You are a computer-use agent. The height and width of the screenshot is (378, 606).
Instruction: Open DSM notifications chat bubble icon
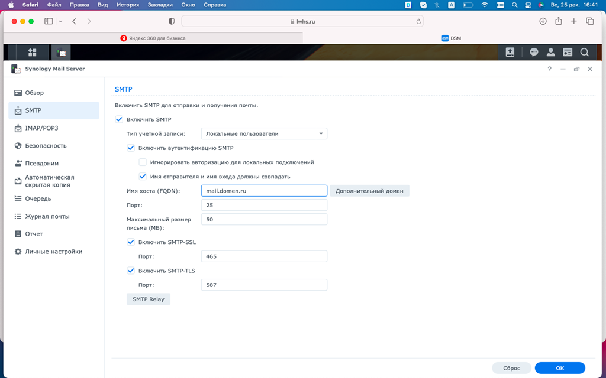(534, 52)
